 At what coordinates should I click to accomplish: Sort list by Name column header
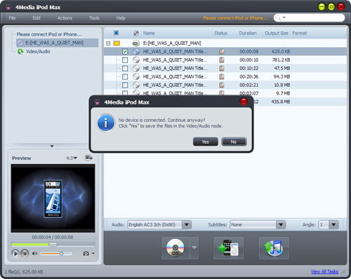tap(149, 33)
